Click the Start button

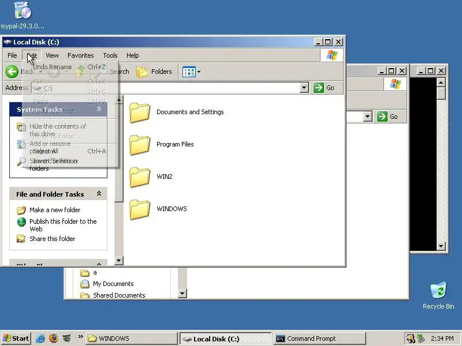(x=16, y=339)
